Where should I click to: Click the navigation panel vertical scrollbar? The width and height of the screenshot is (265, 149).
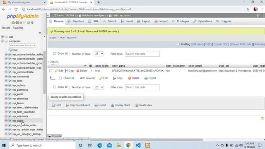(x=44, y=72)
